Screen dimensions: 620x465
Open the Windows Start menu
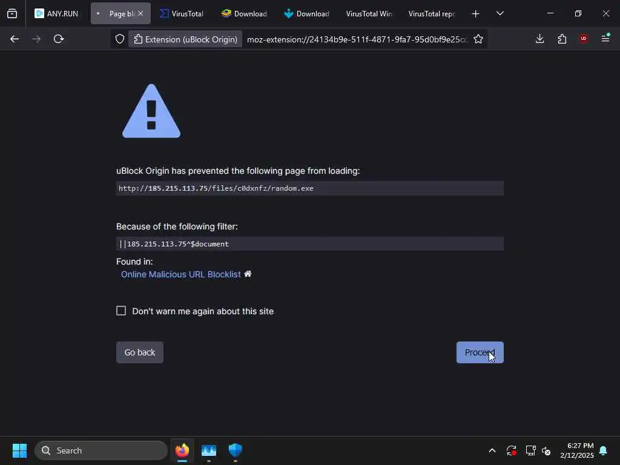(19, 450)
